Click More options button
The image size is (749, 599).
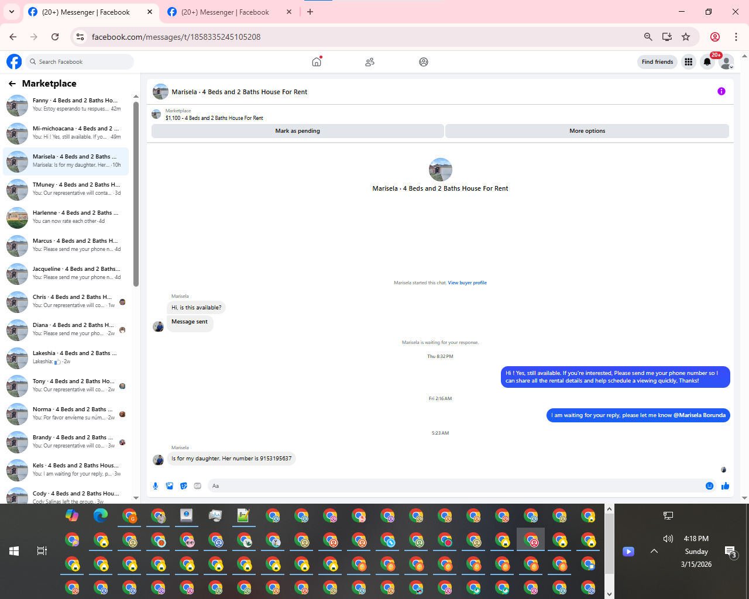pos(587,131)
